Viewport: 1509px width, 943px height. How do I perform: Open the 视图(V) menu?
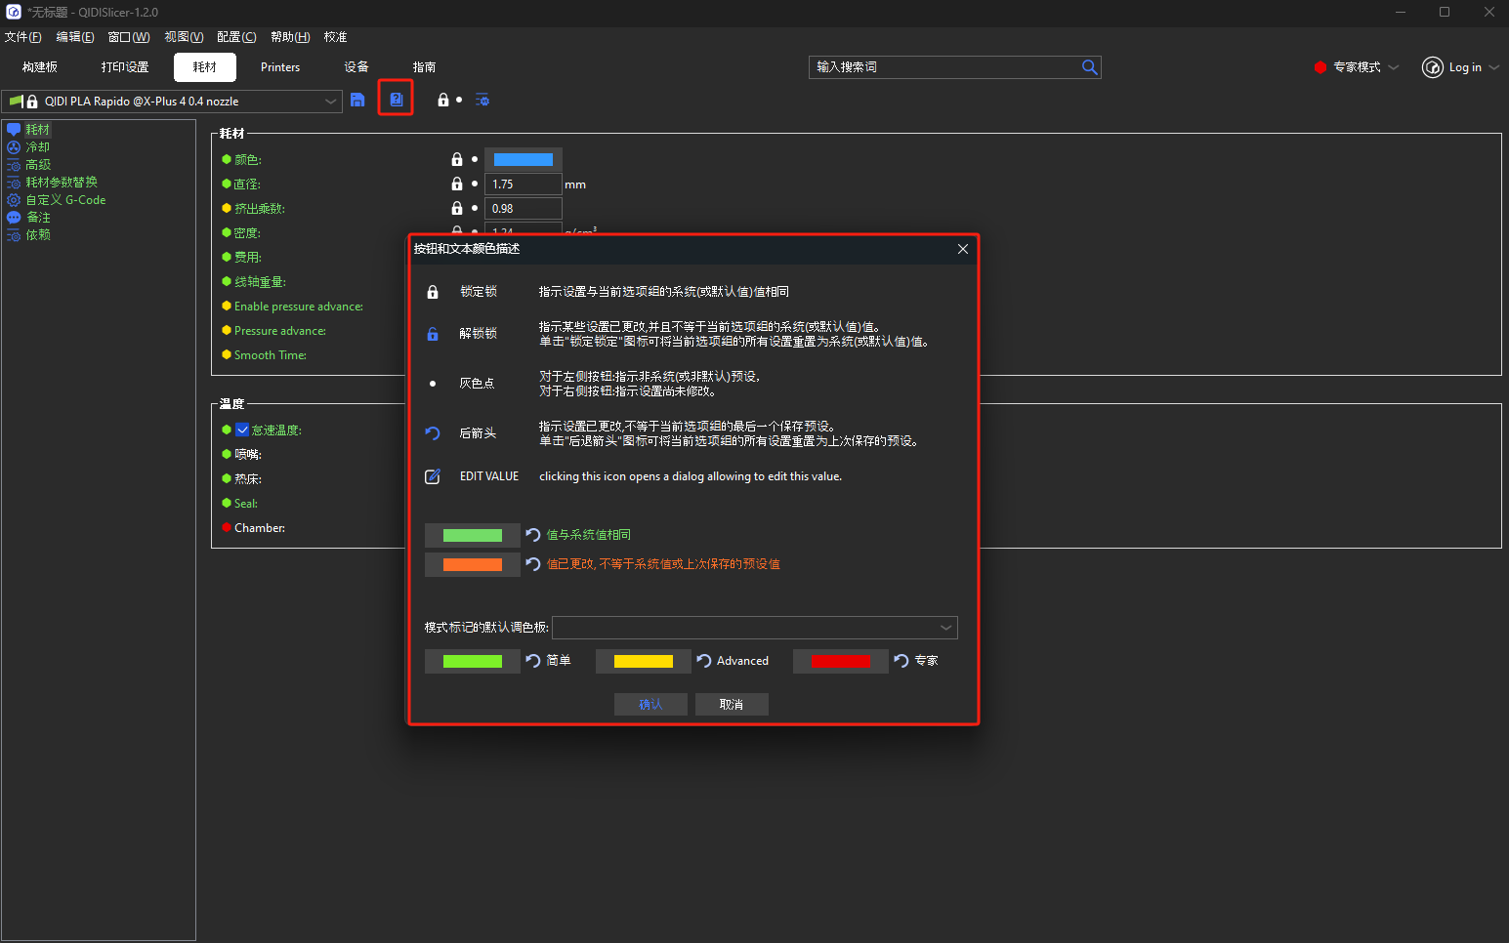coord(184,37)
